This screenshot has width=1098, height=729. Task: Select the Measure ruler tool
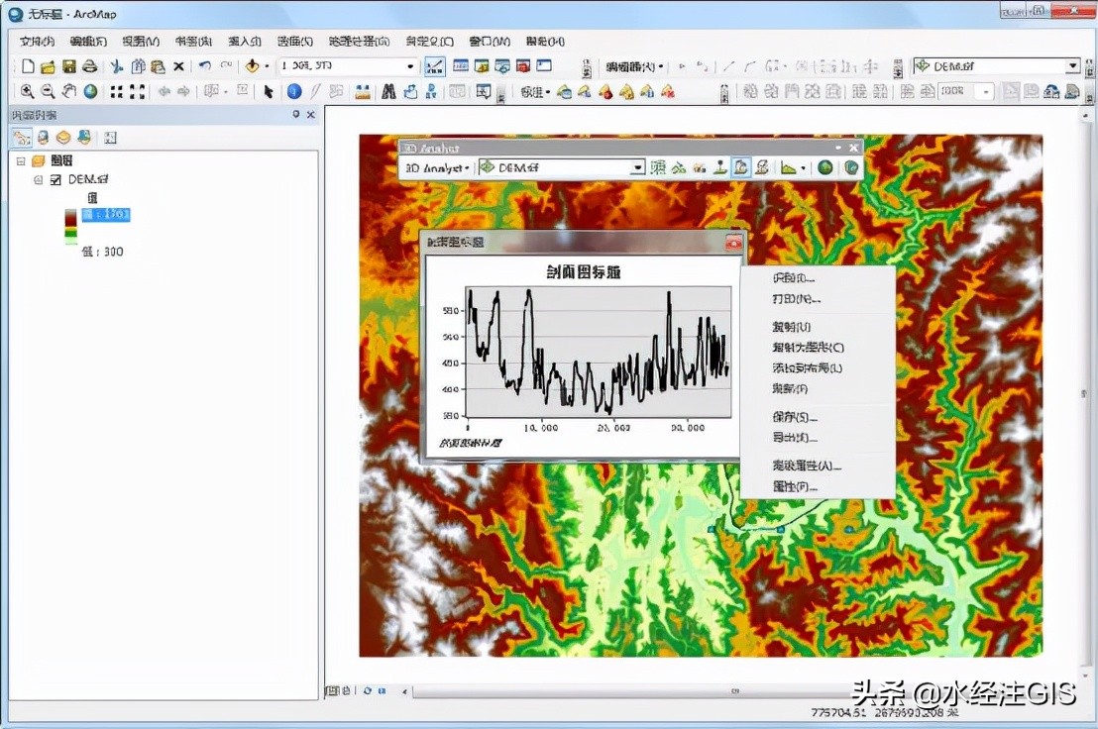(x=362, y=92)
